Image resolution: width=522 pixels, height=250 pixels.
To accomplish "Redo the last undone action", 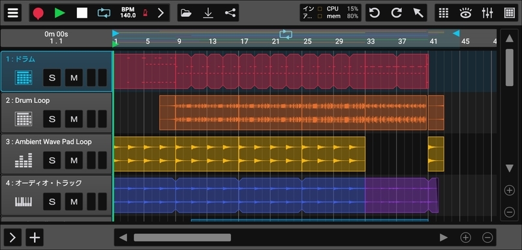I will pyautogui.click(x=396, y=13).
